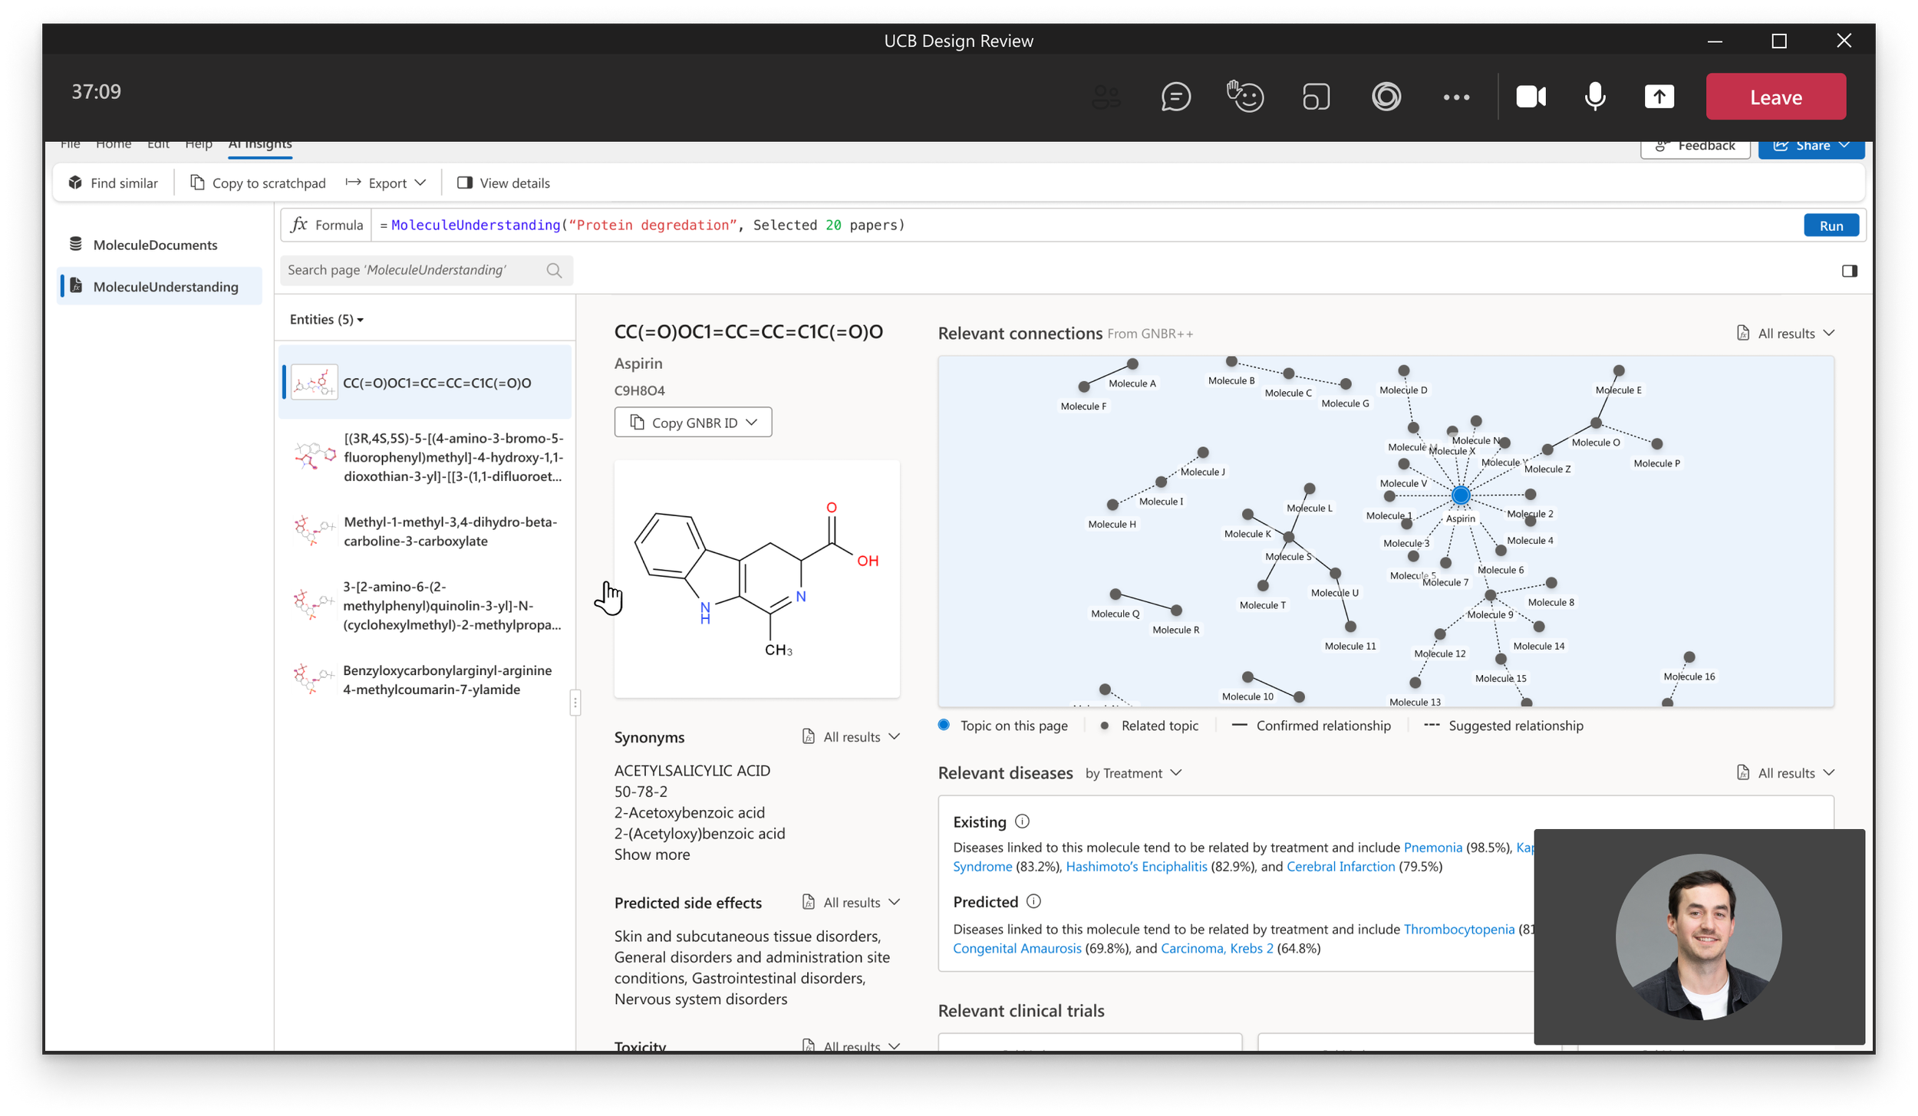Click the raise hand reactions icon
This screenshot has height=1116, width=1918.
[1245, 97]
